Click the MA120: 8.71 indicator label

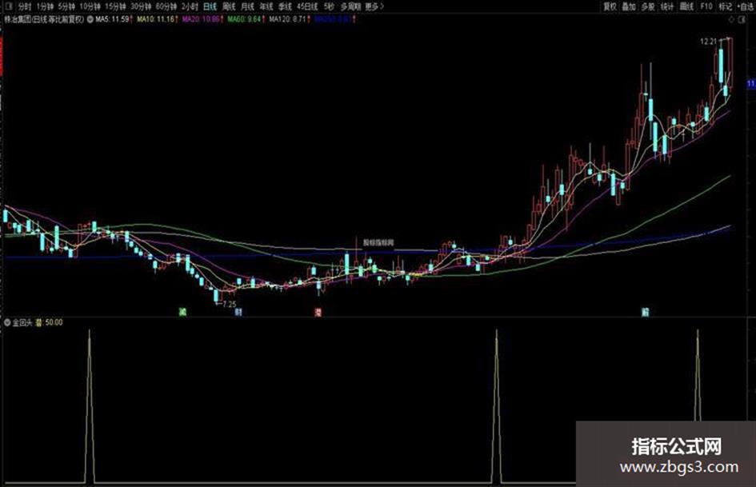(x=287, y=19)
